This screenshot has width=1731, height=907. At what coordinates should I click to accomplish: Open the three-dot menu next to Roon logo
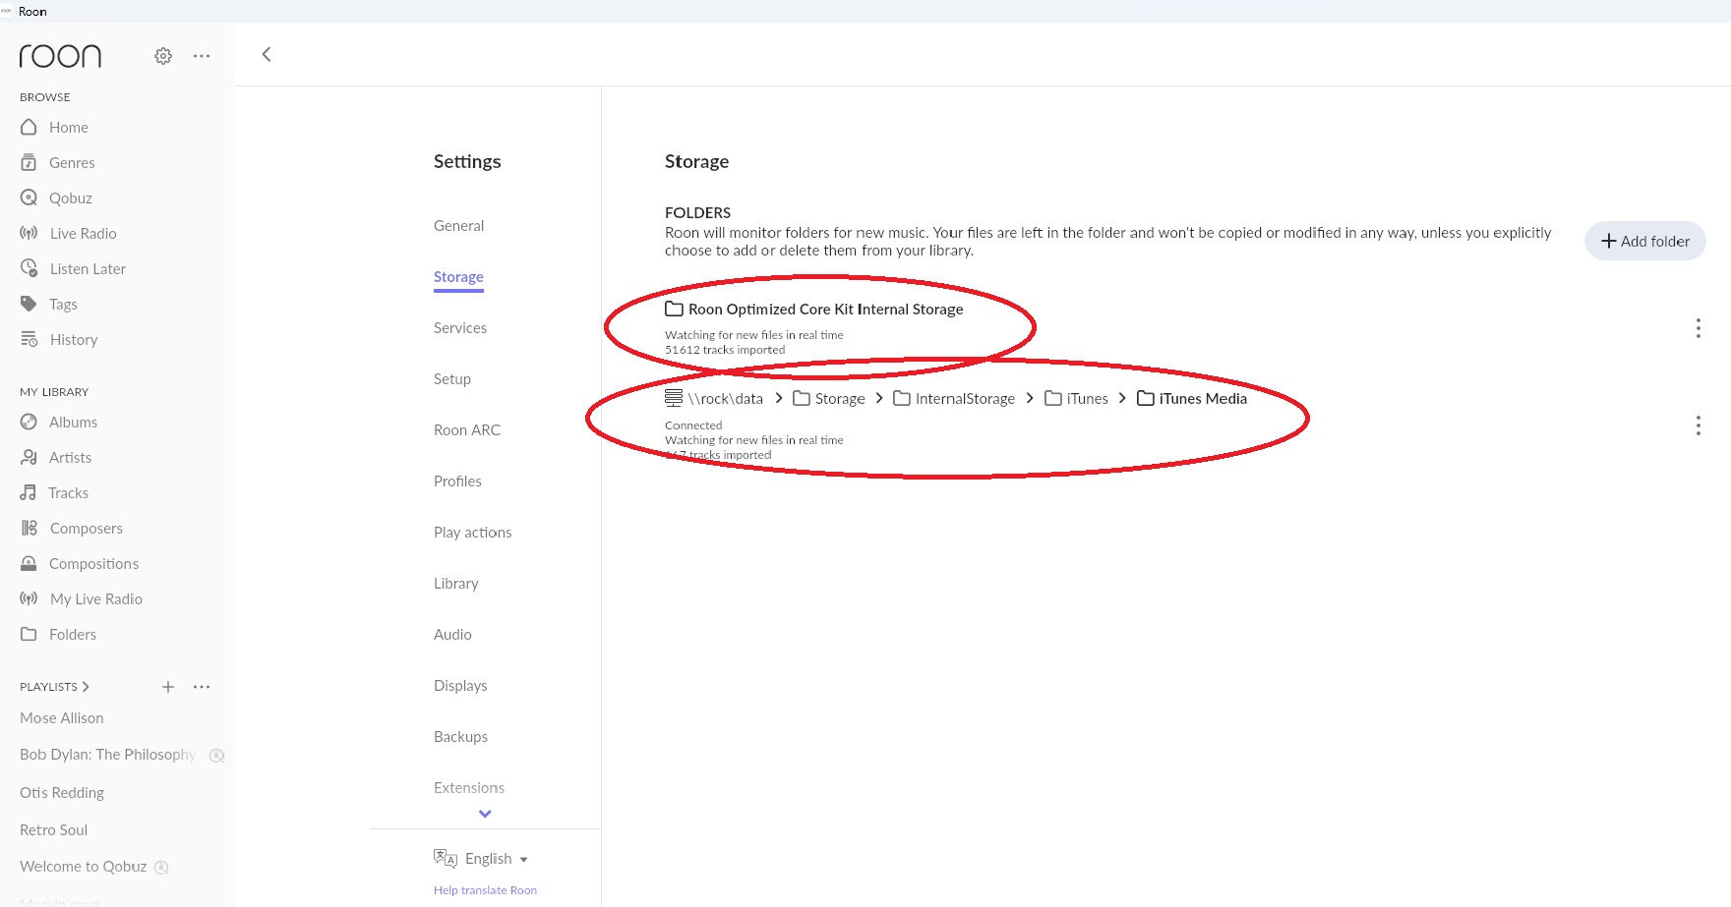click(202, 56)
